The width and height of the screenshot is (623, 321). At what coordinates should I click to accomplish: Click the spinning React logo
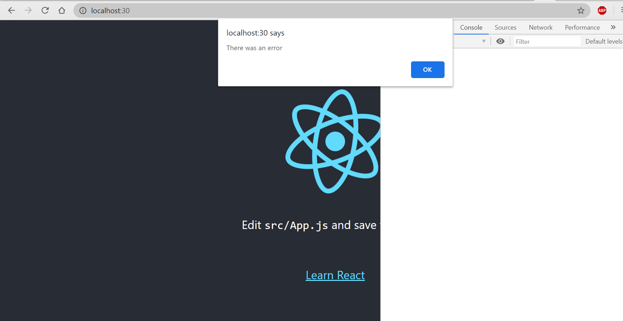(x=333, y=142)
